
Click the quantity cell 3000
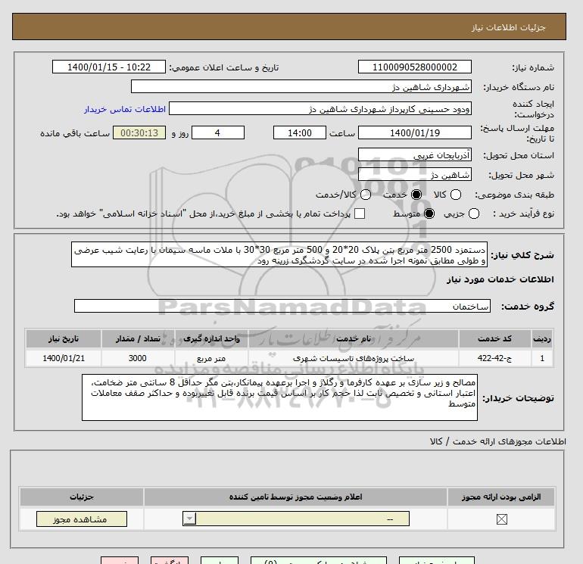[138, 358]
